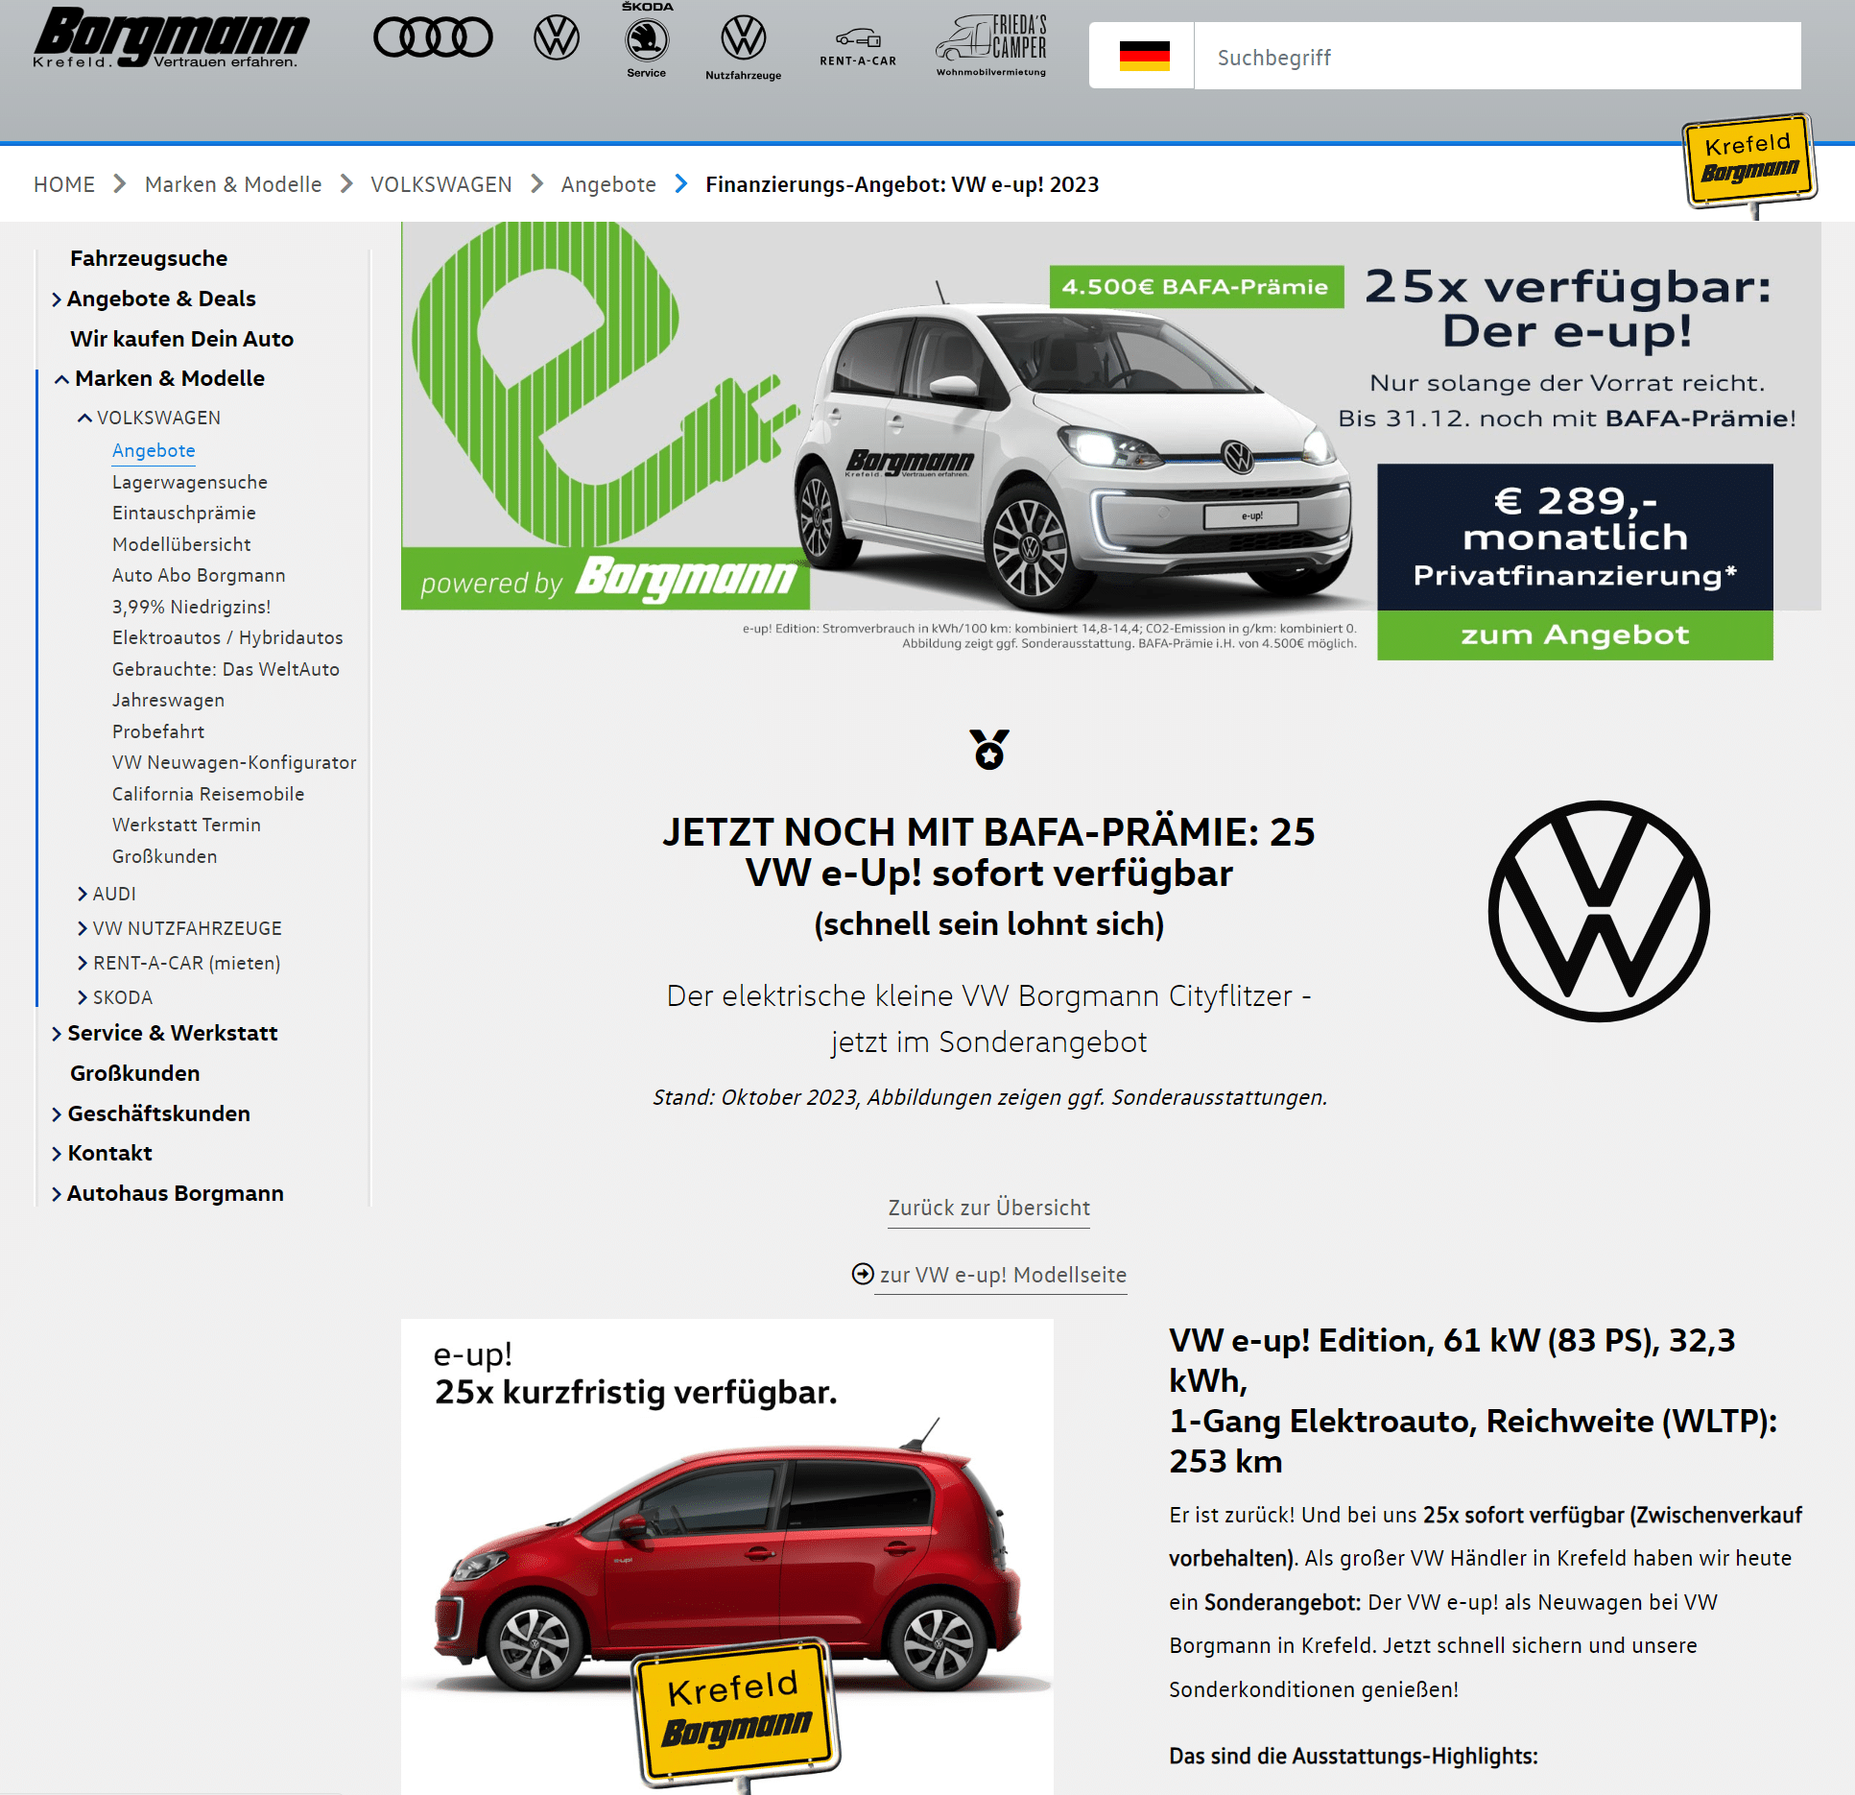Click the €289 monatlich price box
Viewport: 1855px width, 1795px height.
point(1574,537)
